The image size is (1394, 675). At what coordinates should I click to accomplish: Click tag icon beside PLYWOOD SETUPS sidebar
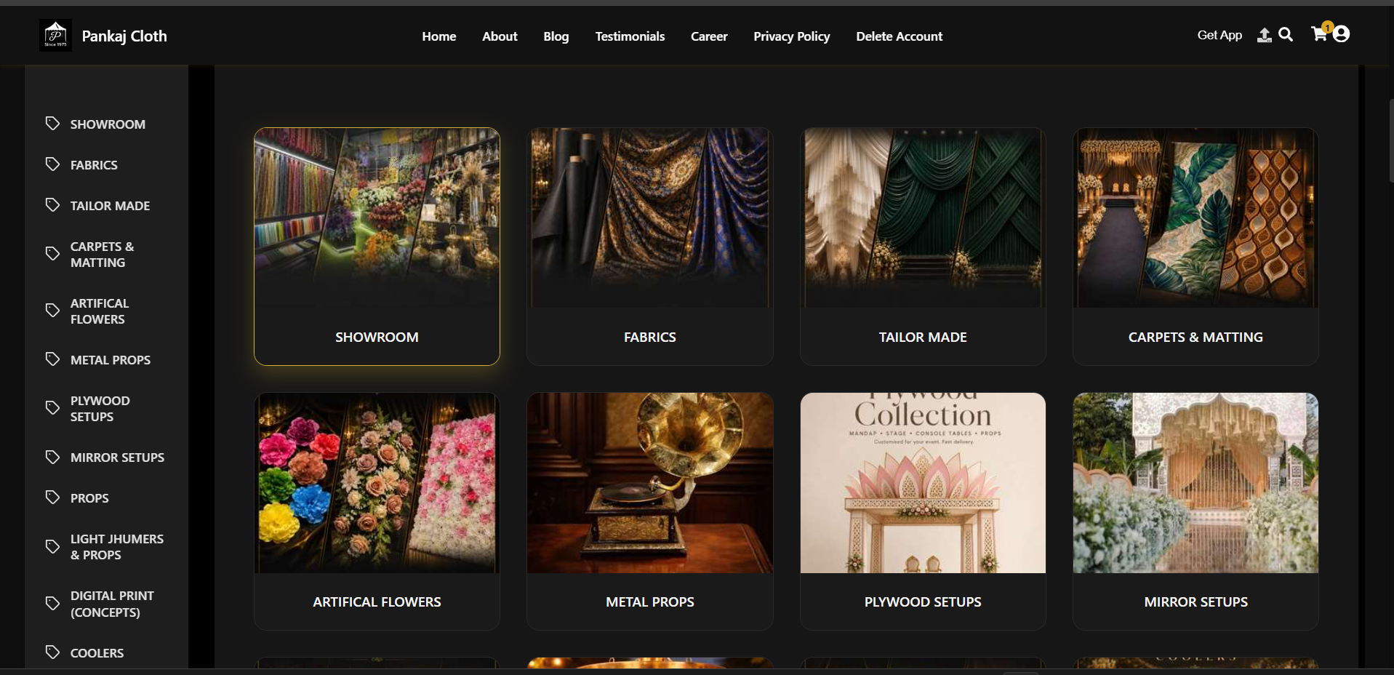52,407
